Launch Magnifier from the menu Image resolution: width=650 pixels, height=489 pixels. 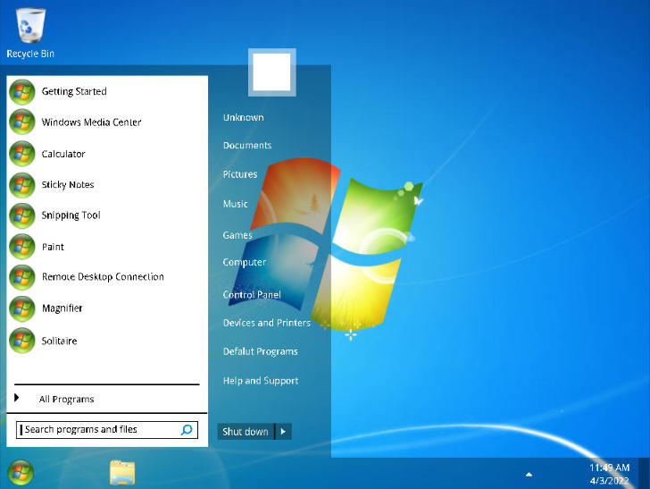62,308
